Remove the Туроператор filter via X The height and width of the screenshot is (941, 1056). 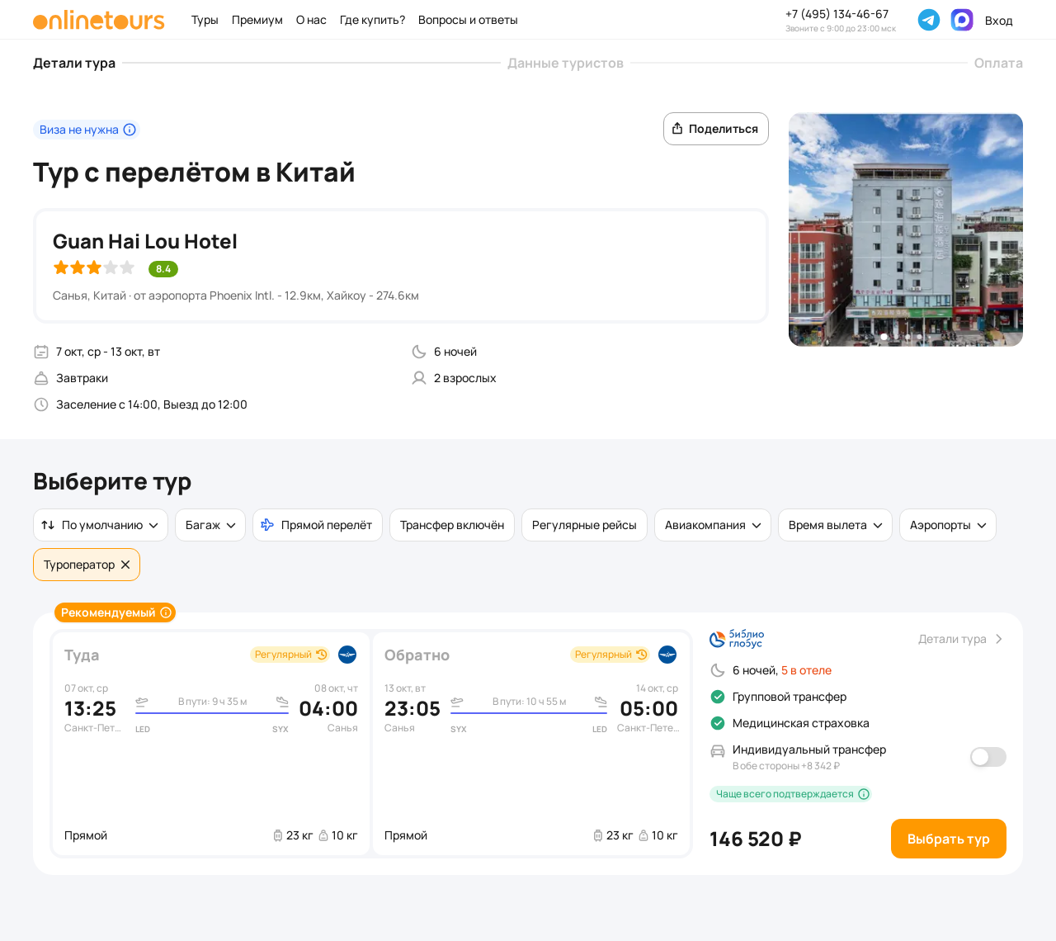coord(125,565)
